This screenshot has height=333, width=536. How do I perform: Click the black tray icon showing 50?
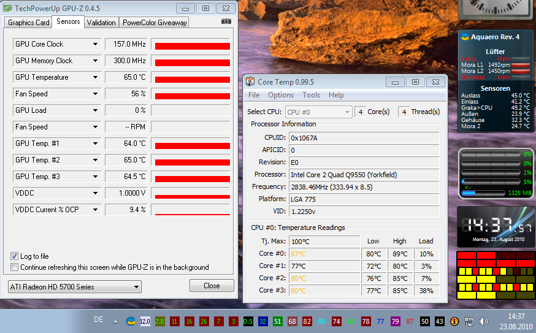(x=424, y=321)
